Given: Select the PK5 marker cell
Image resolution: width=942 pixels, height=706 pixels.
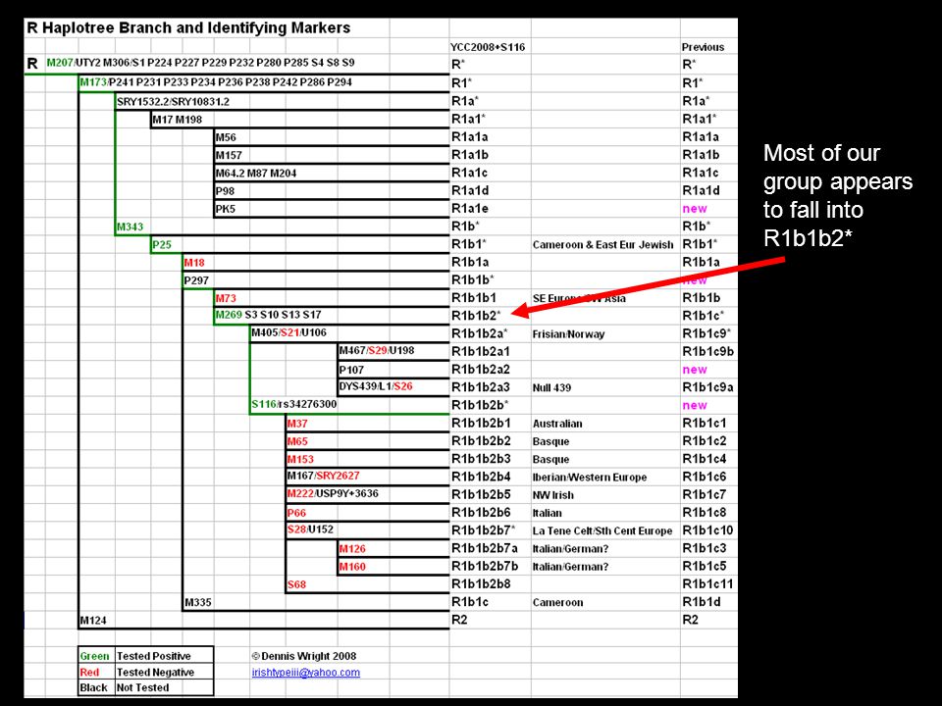Looking at the screenshot, I should 226,209.
